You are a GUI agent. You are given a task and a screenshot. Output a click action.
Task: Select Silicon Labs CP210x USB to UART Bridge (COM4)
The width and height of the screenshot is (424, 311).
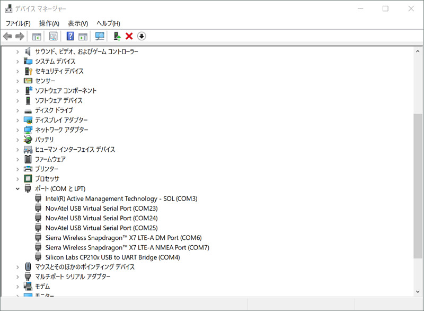pyautogui.click(x=112, y=257)
